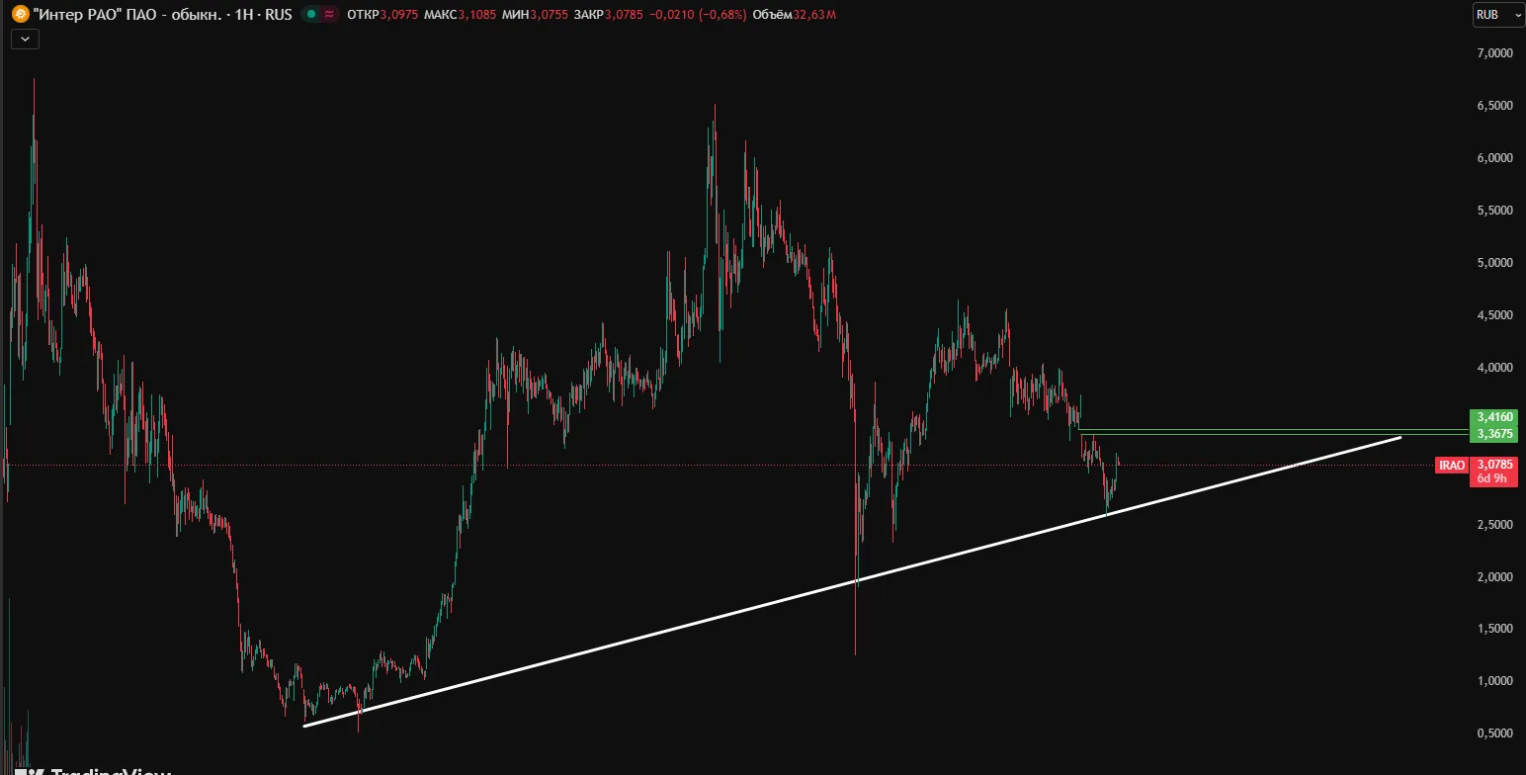
Task: Click the 5,0000 level on price axis
Action: (x=1495, y=263)
